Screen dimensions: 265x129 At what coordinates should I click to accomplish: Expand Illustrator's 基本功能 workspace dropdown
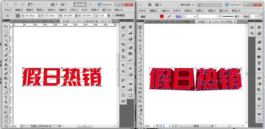[x=188, y=5]
